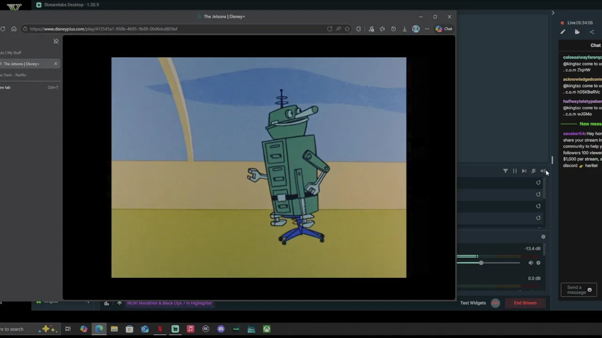Click the red REC button
The height and width of the screenshot is (338, 602).
click(x=495, y=303)
